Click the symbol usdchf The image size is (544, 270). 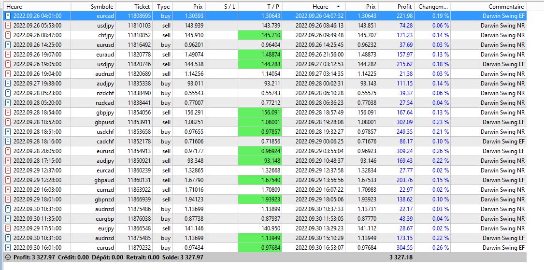pyautogui.click(x=105, y=131)
